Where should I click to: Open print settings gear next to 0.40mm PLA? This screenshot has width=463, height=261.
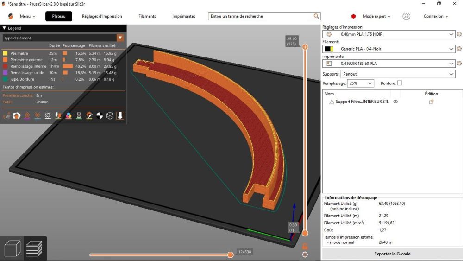coord(459,34)
